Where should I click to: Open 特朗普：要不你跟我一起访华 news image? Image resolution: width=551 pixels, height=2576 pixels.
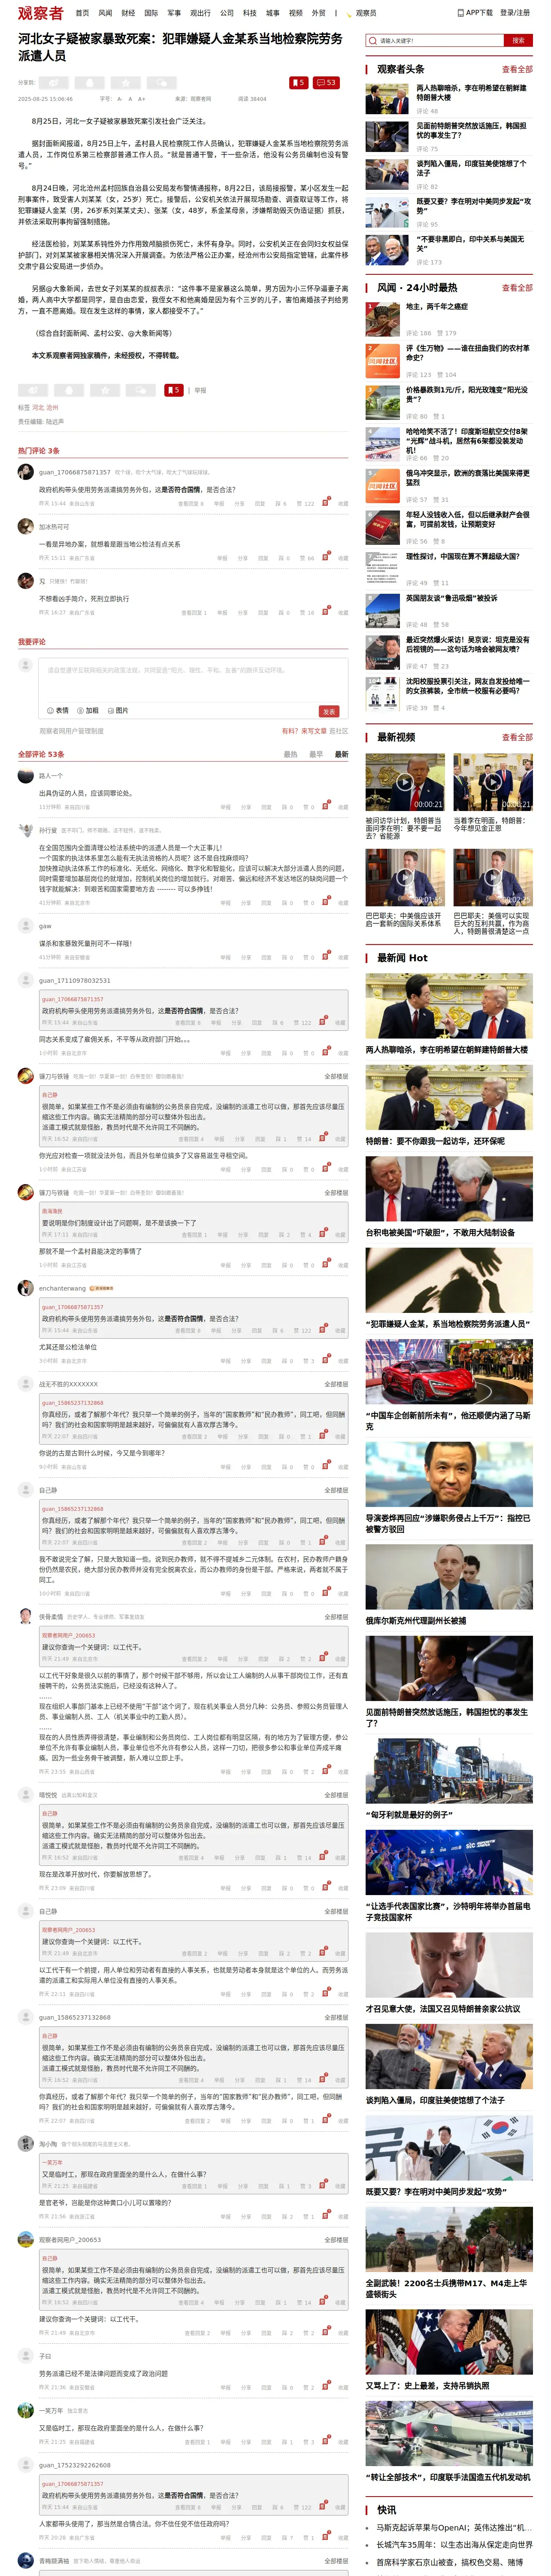coord(449,1098)
